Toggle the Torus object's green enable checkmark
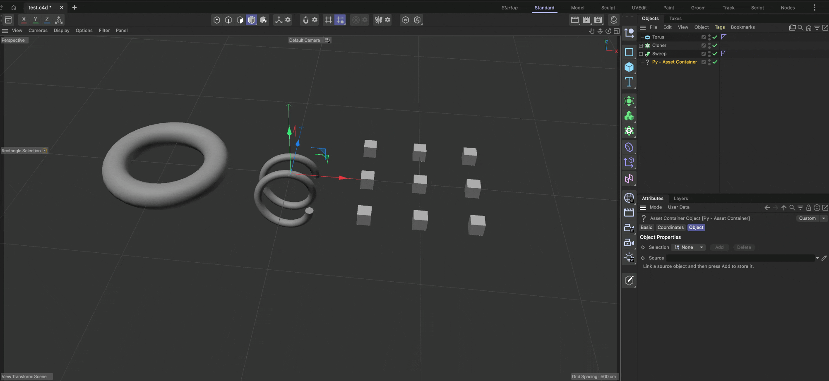Image resolution: width=829 pixels, height=381 pixels. point(715,37)
